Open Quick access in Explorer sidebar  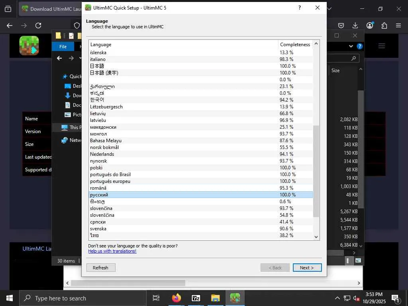click(72, 76)
